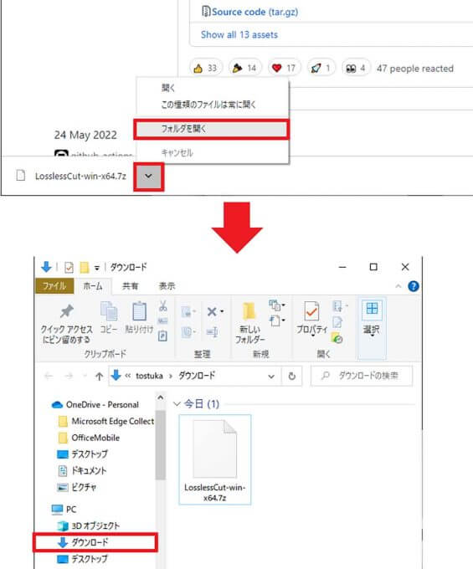Click the rocket reaction with 1
Viewport: 473px width, 569px height.
[321, 68]
